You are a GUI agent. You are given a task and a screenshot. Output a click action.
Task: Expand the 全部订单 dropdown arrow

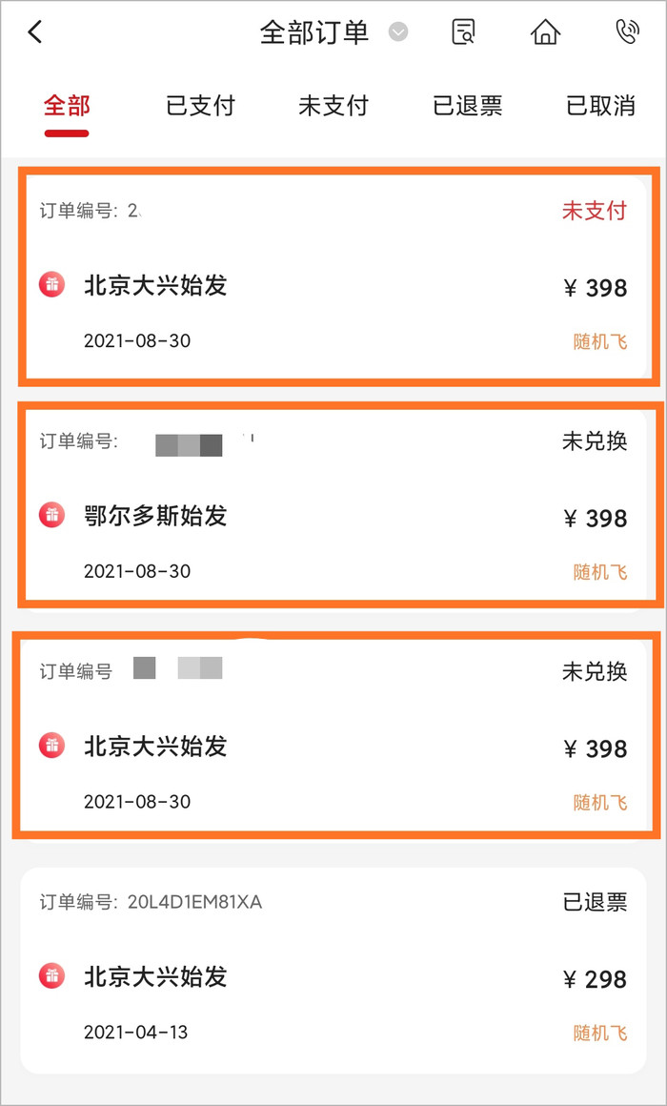tap(398, 32)
